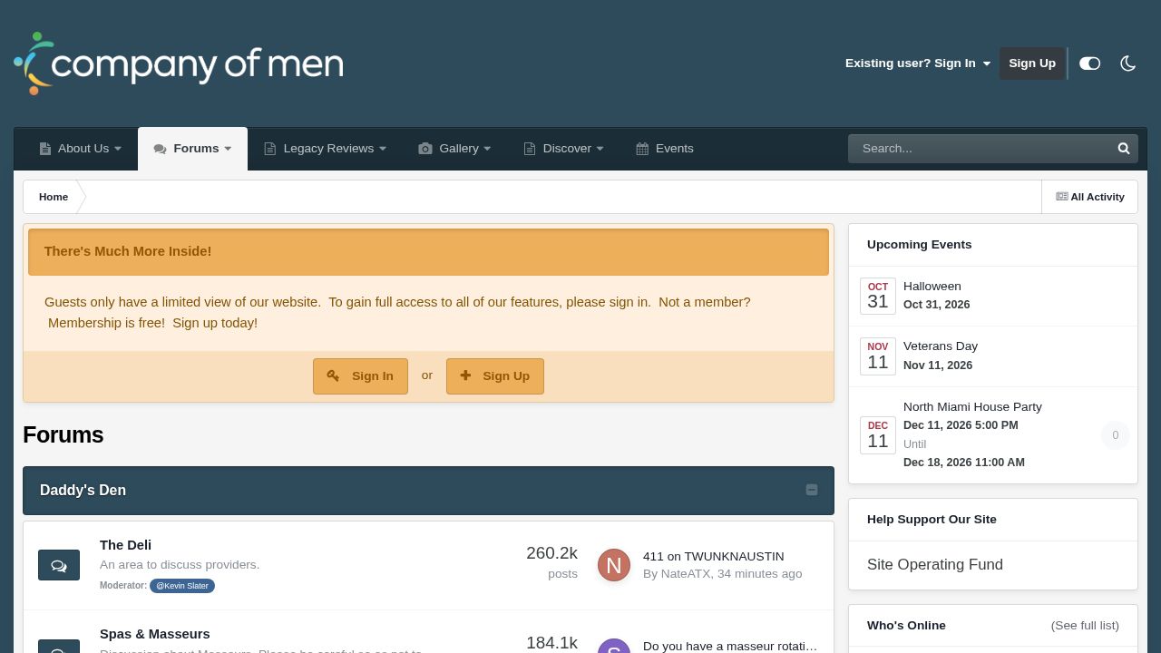Open the Gallery menu

click(x=454, y=149)
